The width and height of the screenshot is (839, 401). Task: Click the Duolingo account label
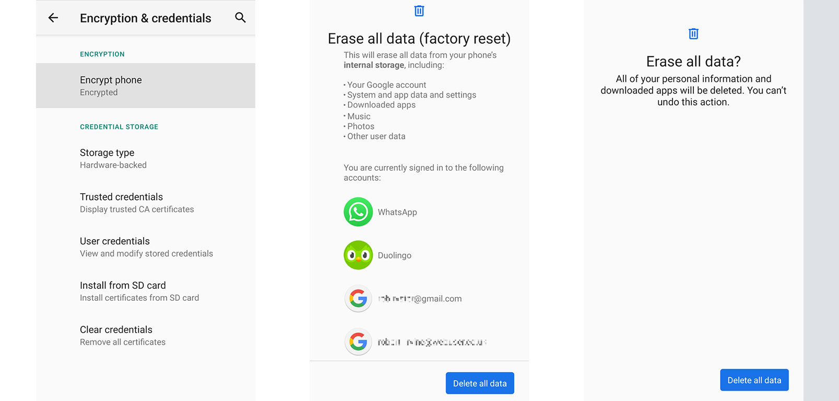395,255
